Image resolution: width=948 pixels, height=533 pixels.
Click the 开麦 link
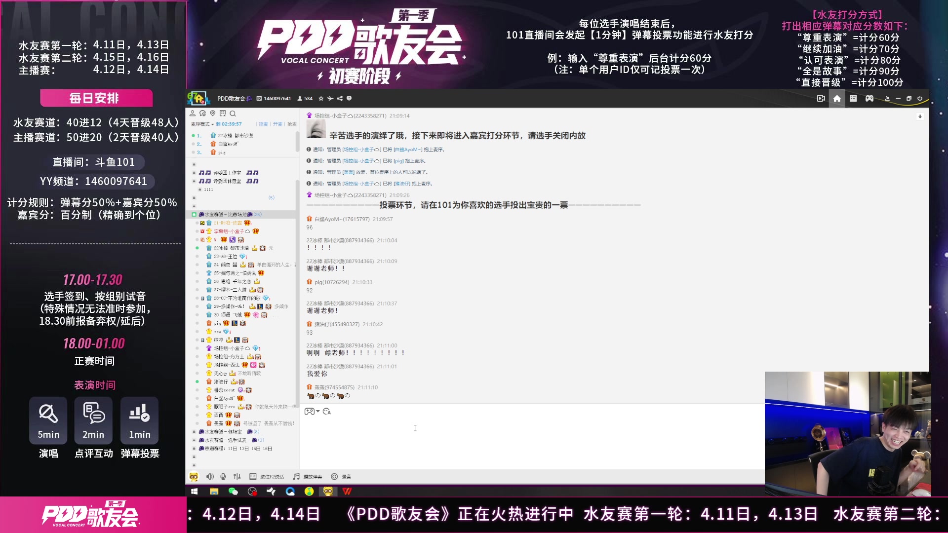(x=277, y=124)
